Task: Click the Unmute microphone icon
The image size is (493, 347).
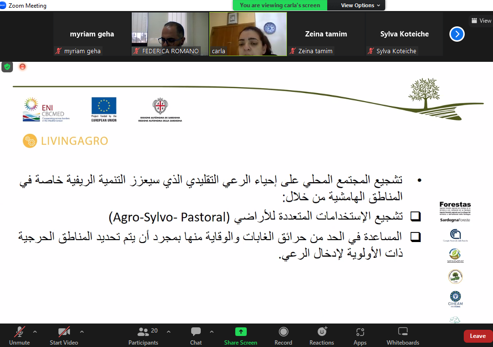Action: [x=20, y=332]
